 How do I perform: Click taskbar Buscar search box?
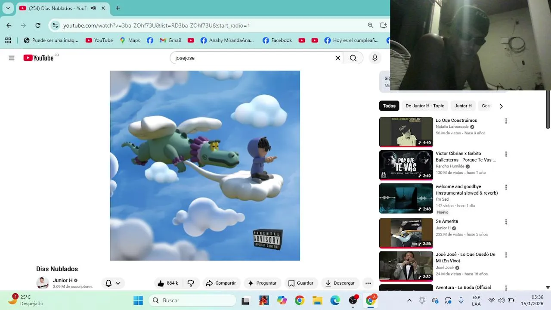[192, 301]
